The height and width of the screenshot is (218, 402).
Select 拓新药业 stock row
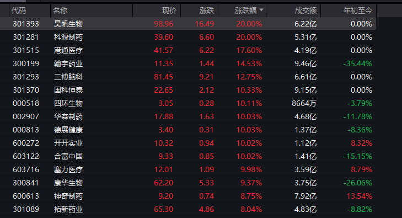pyautogui.click(x=188, y=209)
